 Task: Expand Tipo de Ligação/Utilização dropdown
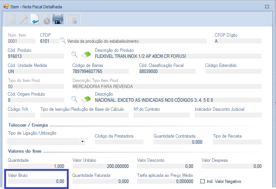coord(82,142)
